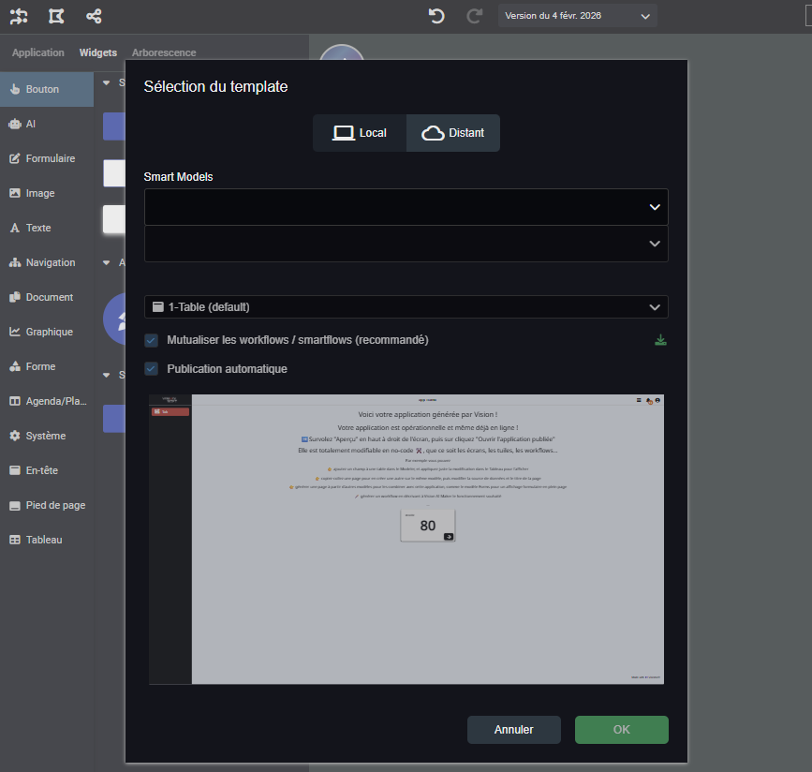Open the Arborescence tab

164,52
